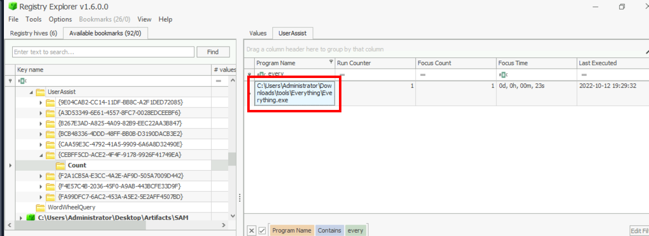
Task: Click folder icon of {B267E3AD-A825-4A09-82B9-EEC22AA3B847}
Action: tap(51, 123)
